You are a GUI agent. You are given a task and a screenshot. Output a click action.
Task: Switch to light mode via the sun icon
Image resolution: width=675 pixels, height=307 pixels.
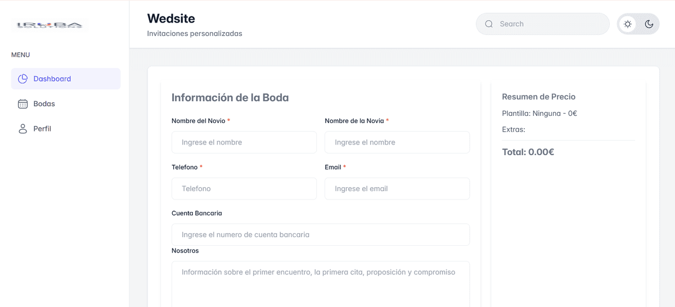[x=628, y=24]
